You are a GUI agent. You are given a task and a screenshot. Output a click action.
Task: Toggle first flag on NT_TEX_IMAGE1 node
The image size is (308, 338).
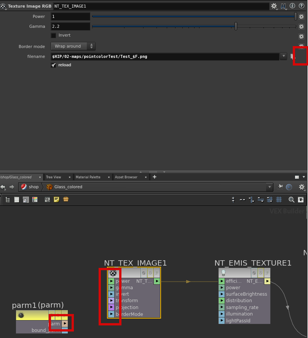144,273
